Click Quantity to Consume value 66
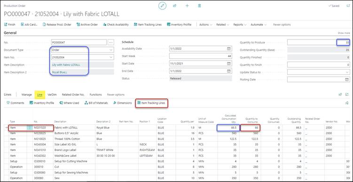Screen dimensions: 353x182 point(251,128)
